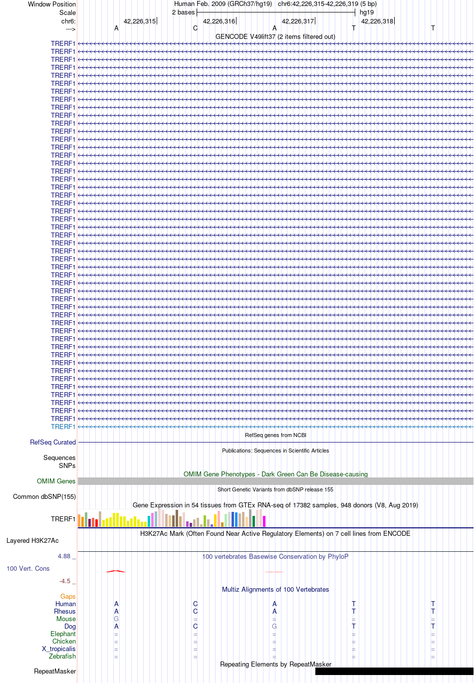Click the Layered H3K27Ac label
The image size is (474, 683).
point(32,541)
